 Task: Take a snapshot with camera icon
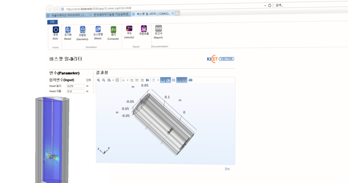190,80
